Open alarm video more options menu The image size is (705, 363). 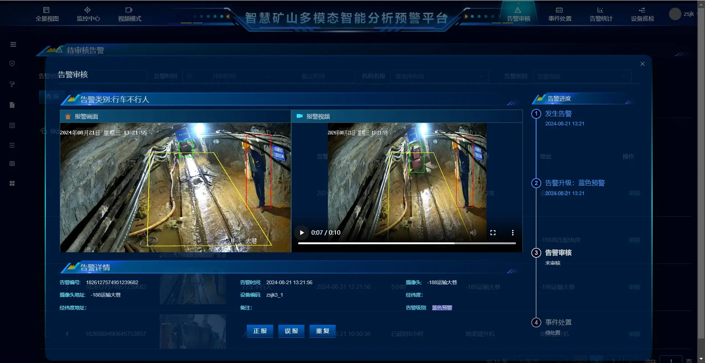513,232
